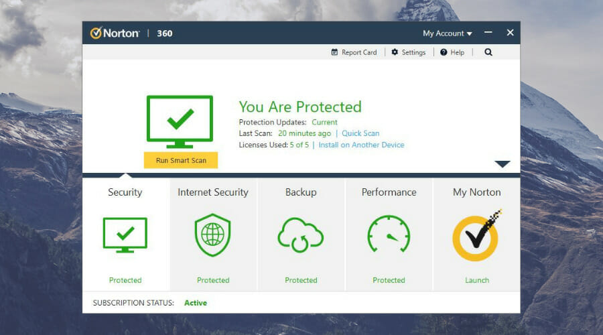The height and width of the screenshot is (335, 603).
Task: Open the Report Card link text
Action: pos(359,52)
